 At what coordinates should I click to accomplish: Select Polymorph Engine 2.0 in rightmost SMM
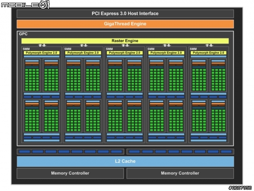coord(208,53)
